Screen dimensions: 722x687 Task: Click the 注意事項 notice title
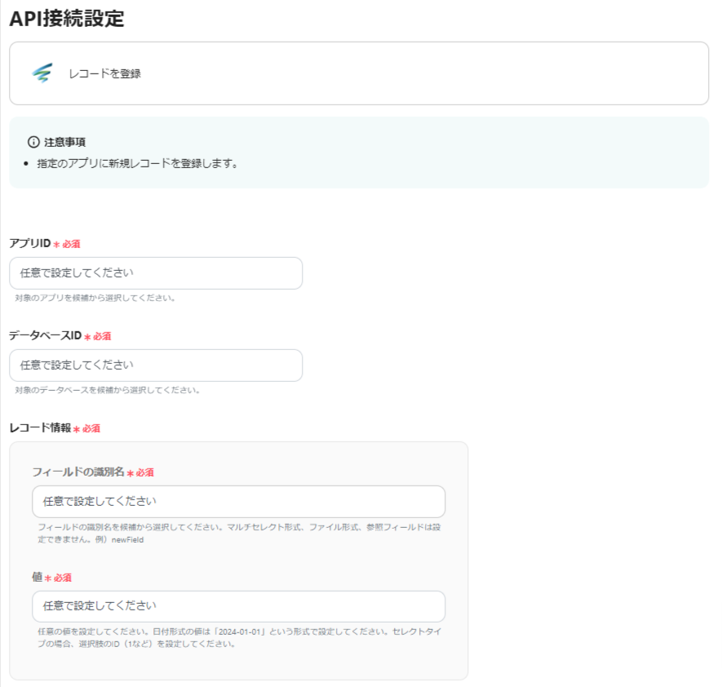point(65,142)
